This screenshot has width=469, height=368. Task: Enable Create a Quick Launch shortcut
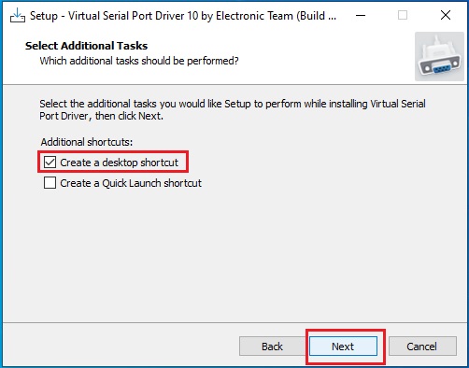pyautogui.click(x=50, y=183)
